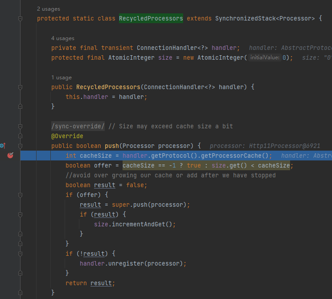Click 'this.handler = handler;' assignment

(x=107, y=97)
